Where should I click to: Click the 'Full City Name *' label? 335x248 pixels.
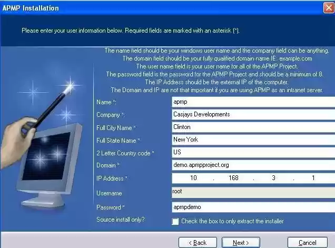point(116,128)
